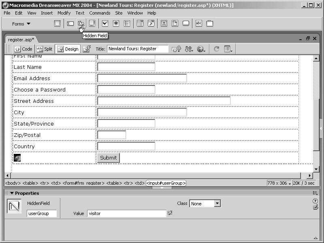Image resolution: width=324 pixels, height=243 pixels.
Task: Switch to Split view
Action: point(45,49)
